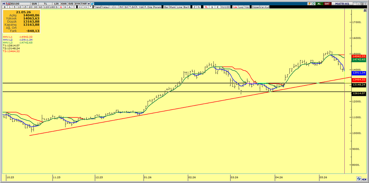The width and height of the screenshot is (369, 183).
Task: Click the SVD title bar button
Action: coord(71,4)
